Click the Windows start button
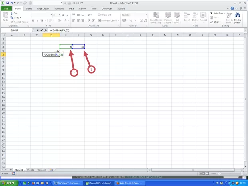This screenshot has height=186, width=248. tap(9, 183)
